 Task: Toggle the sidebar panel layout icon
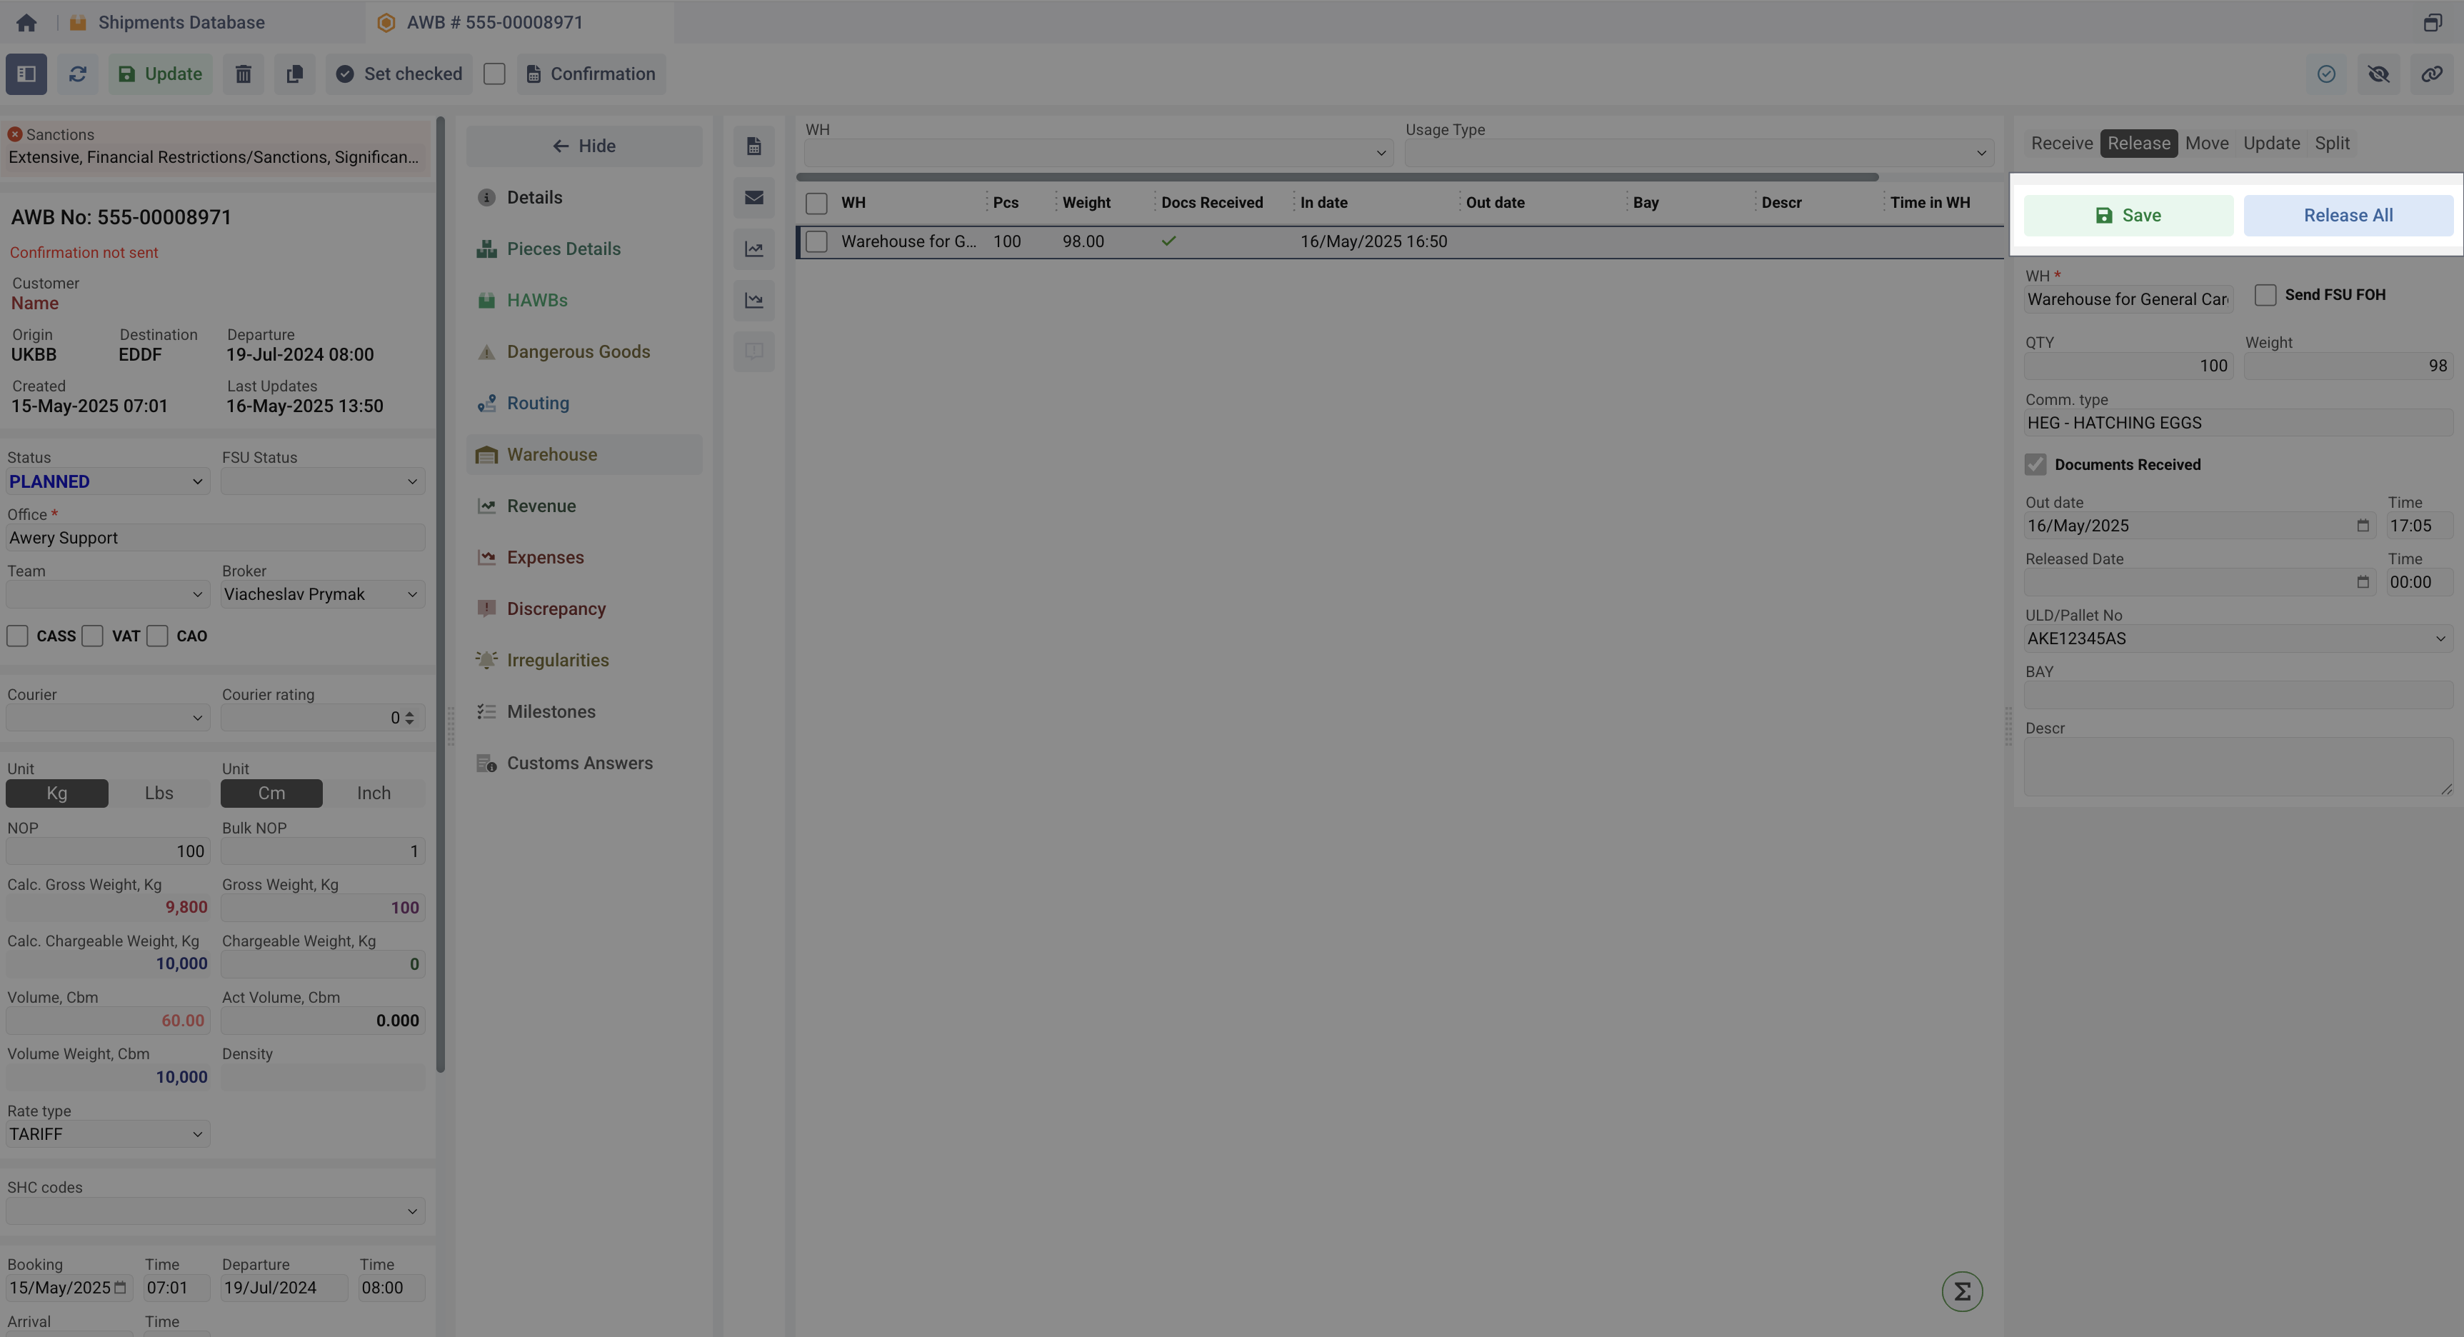click(x=26, y=74)
